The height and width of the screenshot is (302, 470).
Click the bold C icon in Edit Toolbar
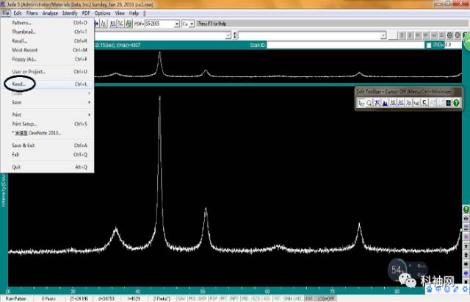click(x=424, y=103)
